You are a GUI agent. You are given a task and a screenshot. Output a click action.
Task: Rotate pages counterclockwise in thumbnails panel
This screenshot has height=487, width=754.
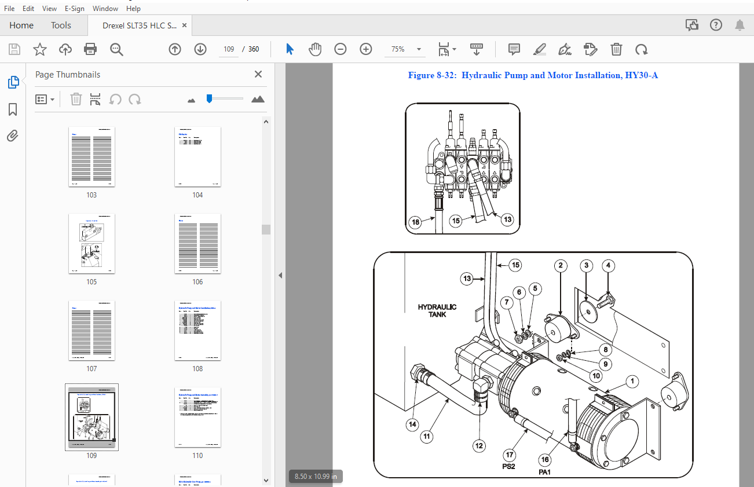click(115, 99)
